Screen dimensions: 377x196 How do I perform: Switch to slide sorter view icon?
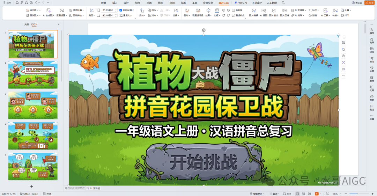tap(303, 194)
